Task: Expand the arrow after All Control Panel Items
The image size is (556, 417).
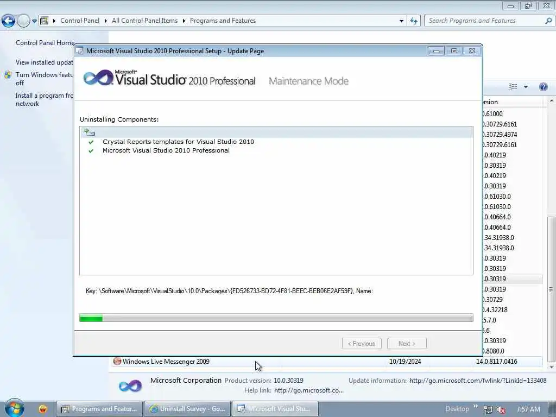Action: pyautogui.click(x=184, y=21)
